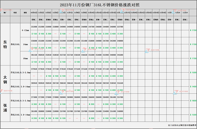Click the ↓1400 total drop for 太钢 热轧316L
Image resolution: width=197 pixels, height=129 pixels.
pyautogui.click(x=193, y=87)
